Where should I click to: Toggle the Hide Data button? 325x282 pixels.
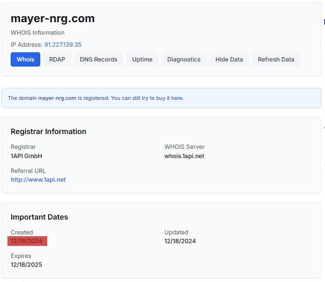[229, 60]
